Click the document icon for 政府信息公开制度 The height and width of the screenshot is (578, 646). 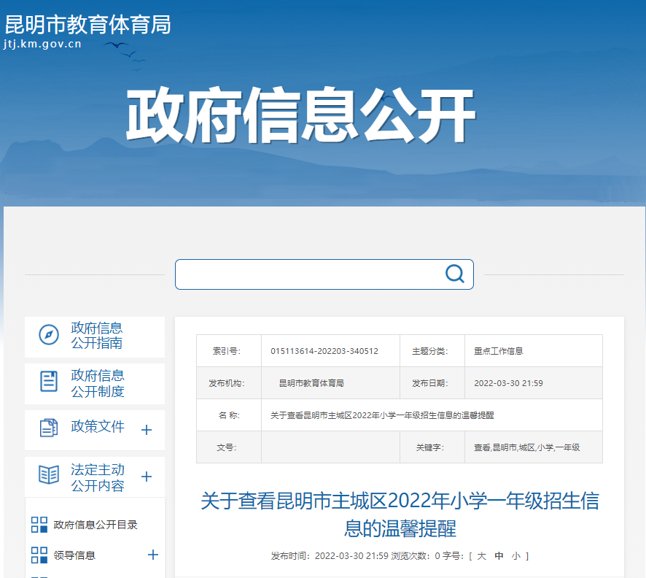pos(49,381)
